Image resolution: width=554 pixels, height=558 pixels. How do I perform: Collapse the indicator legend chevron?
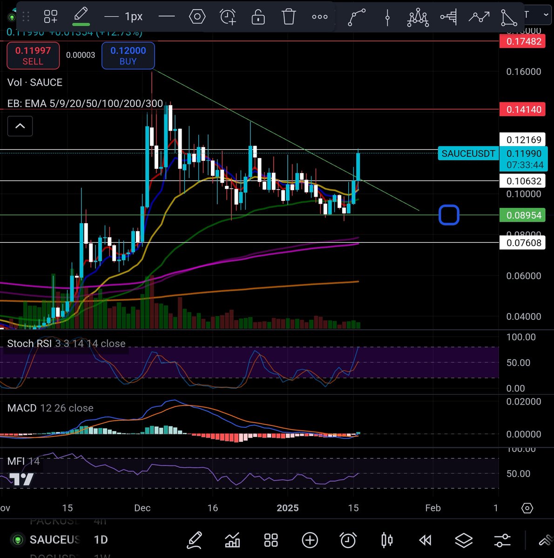tap(20, 126)
